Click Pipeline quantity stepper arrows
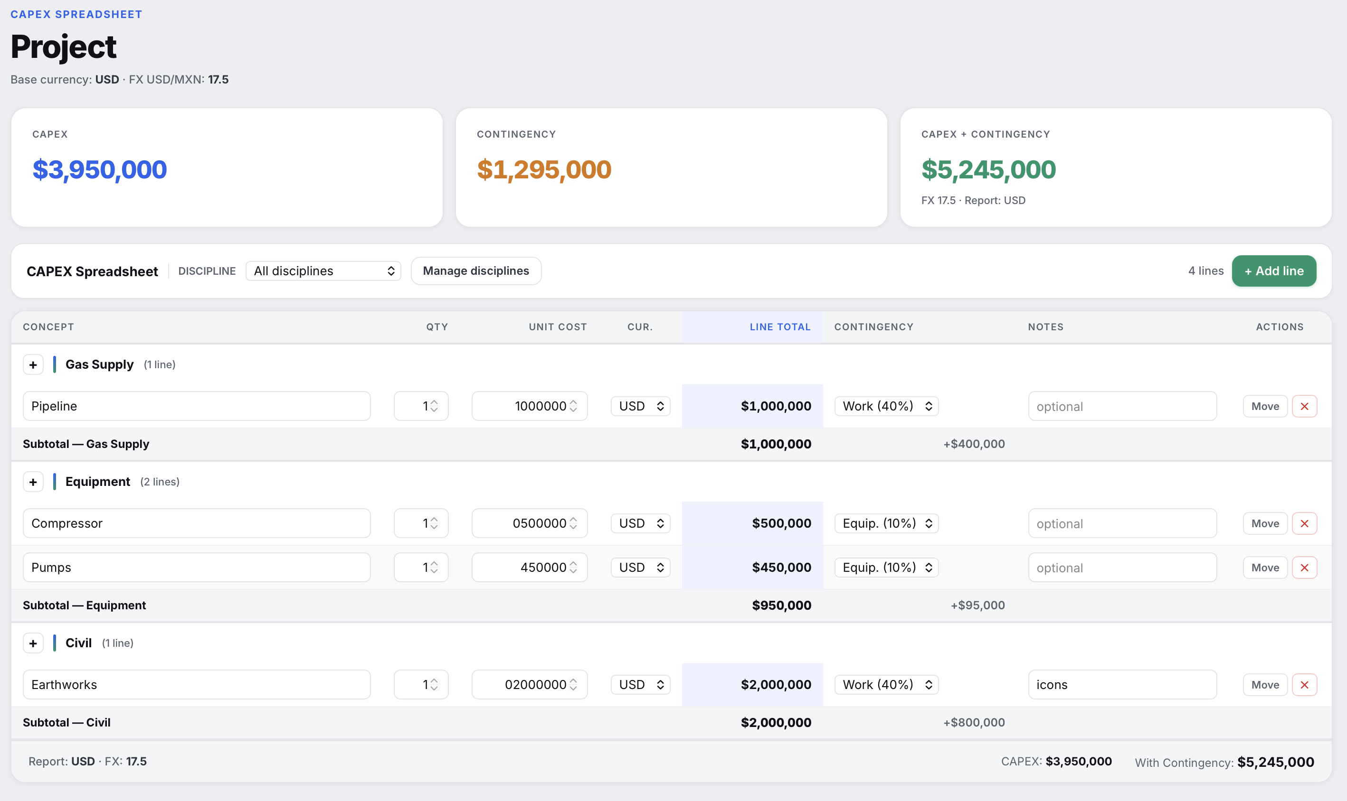 pyautogui.click(x=434, y=406)
